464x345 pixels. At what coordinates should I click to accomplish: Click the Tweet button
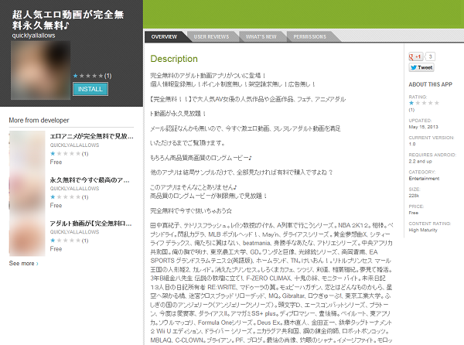[x=421, y=67]
